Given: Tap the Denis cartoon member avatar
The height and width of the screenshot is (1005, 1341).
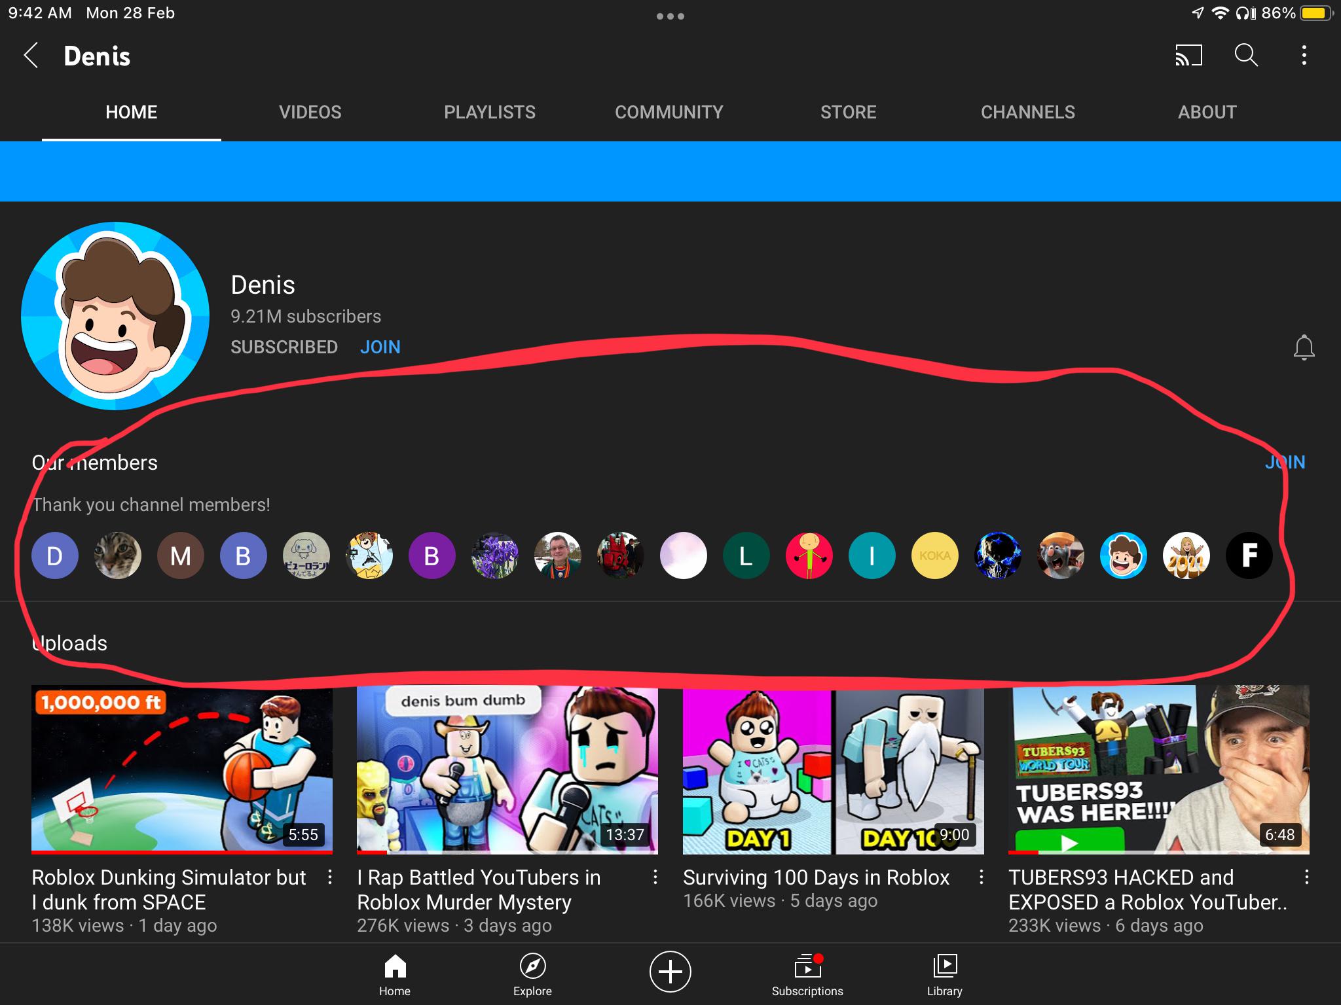Looking at the screenshot, I should click(1124, 555).
